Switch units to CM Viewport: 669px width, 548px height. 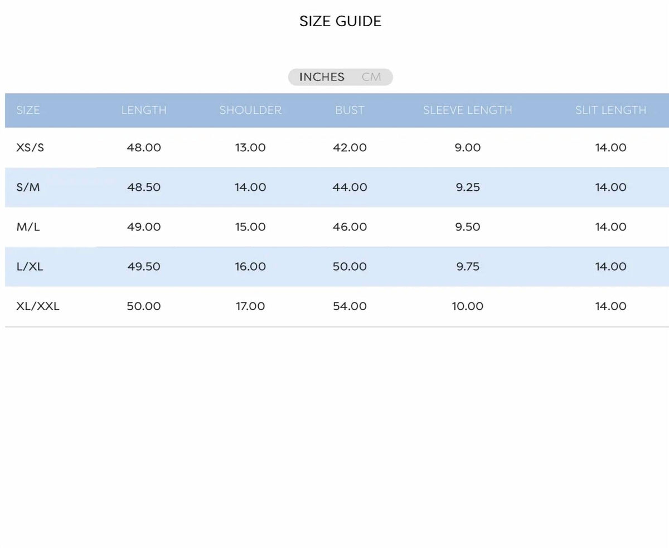[371, 77]
